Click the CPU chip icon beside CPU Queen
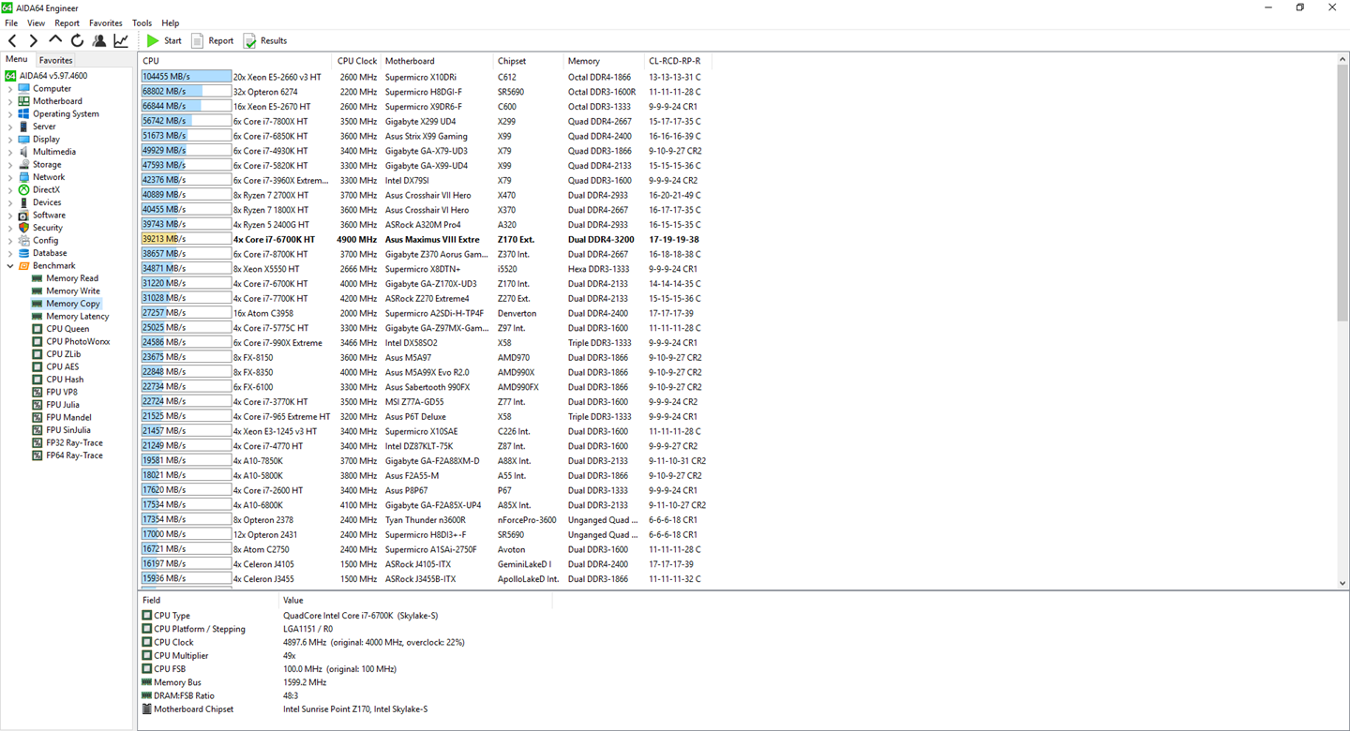 tap(37, 329)
